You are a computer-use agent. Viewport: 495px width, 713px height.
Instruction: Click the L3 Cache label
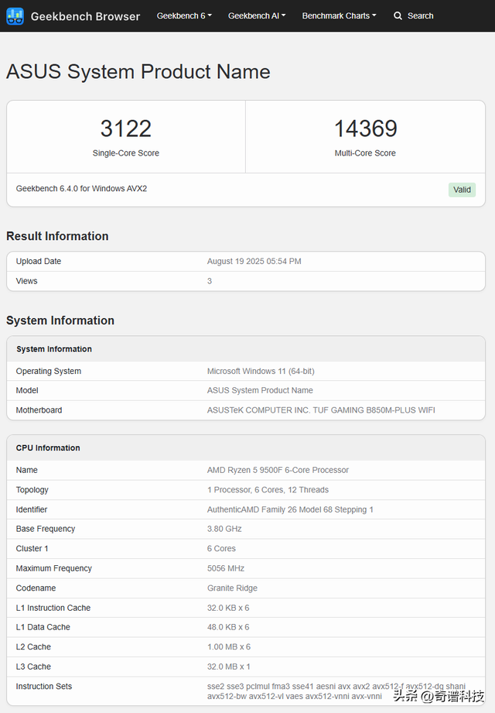coord(33,667)
